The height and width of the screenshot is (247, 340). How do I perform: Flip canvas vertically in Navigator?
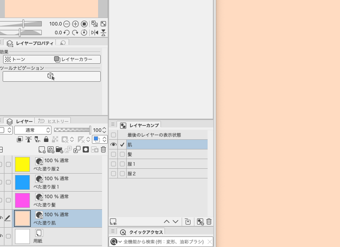click(103, 33)
